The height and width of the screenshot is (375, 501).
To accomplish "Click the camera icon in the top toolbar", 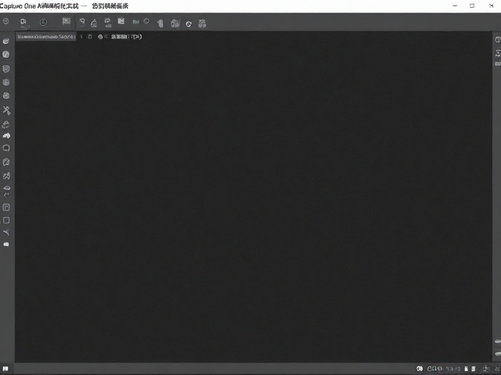I will point(23,22).
